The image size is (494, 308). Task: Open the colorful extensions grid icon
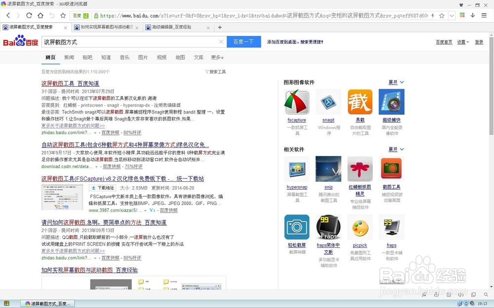pyautogui.click(x=462, y=15)
